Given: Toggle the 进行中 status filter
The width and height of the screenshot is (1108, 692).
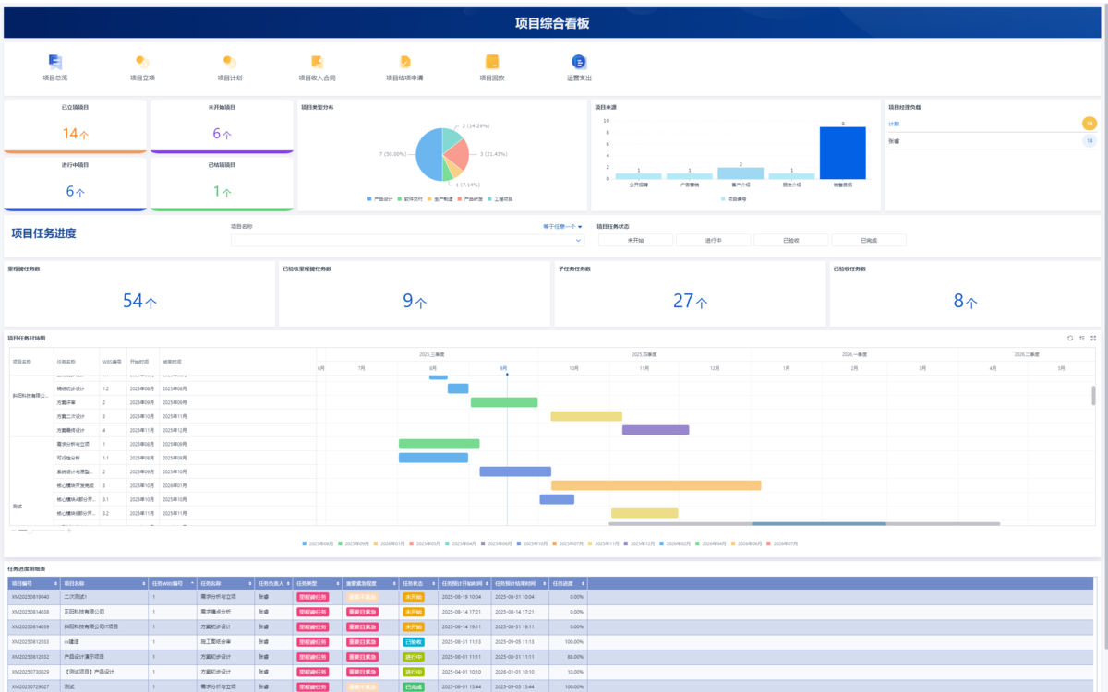Looking at the screenshot, I should click(x=713, y=240).
